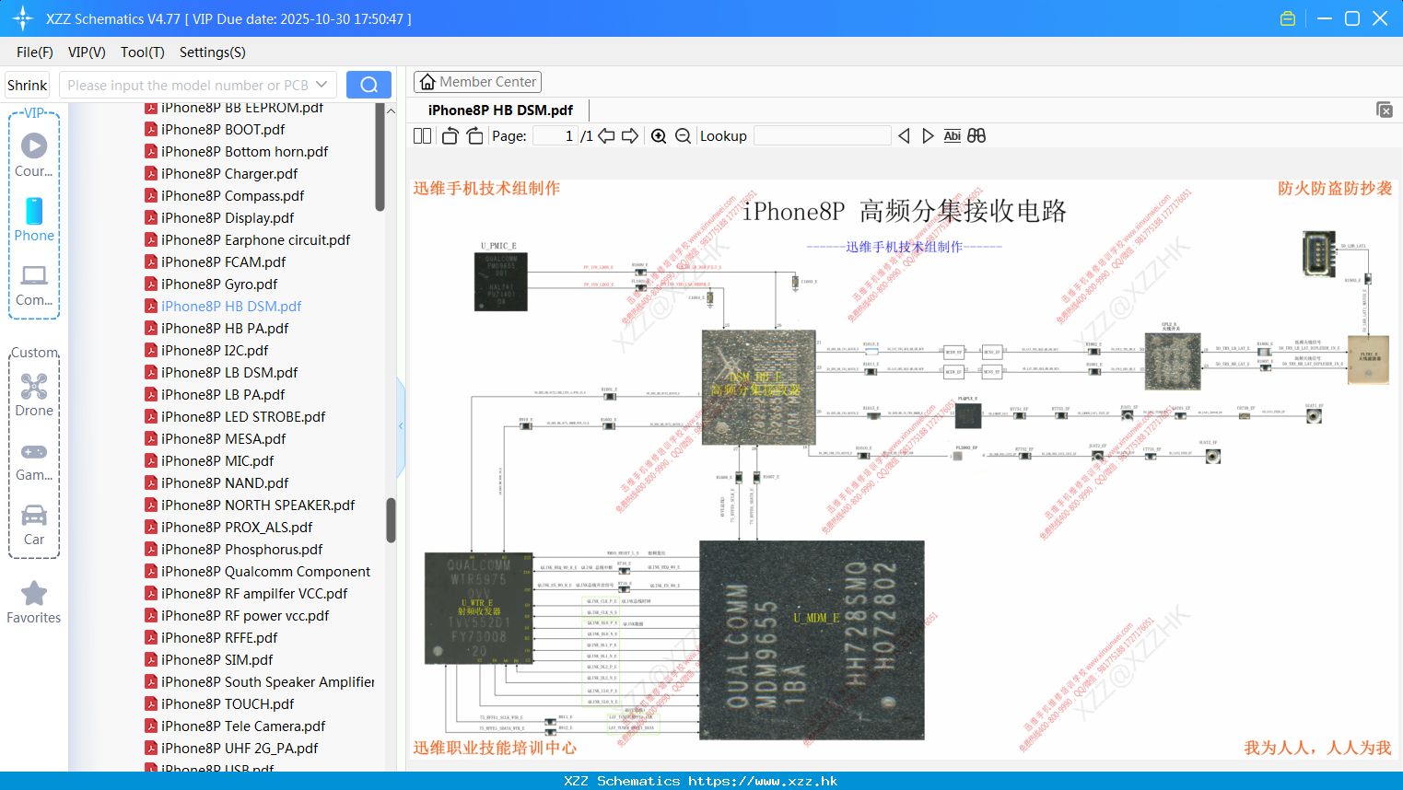This screenshot has height=790, width=1403.
Task: Select the Game console category icon
Action: [x=34, y=460]
